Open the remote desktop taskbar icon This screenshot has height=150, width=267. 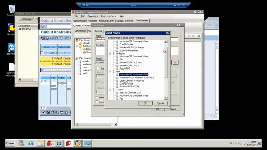[x=87, y=143]
